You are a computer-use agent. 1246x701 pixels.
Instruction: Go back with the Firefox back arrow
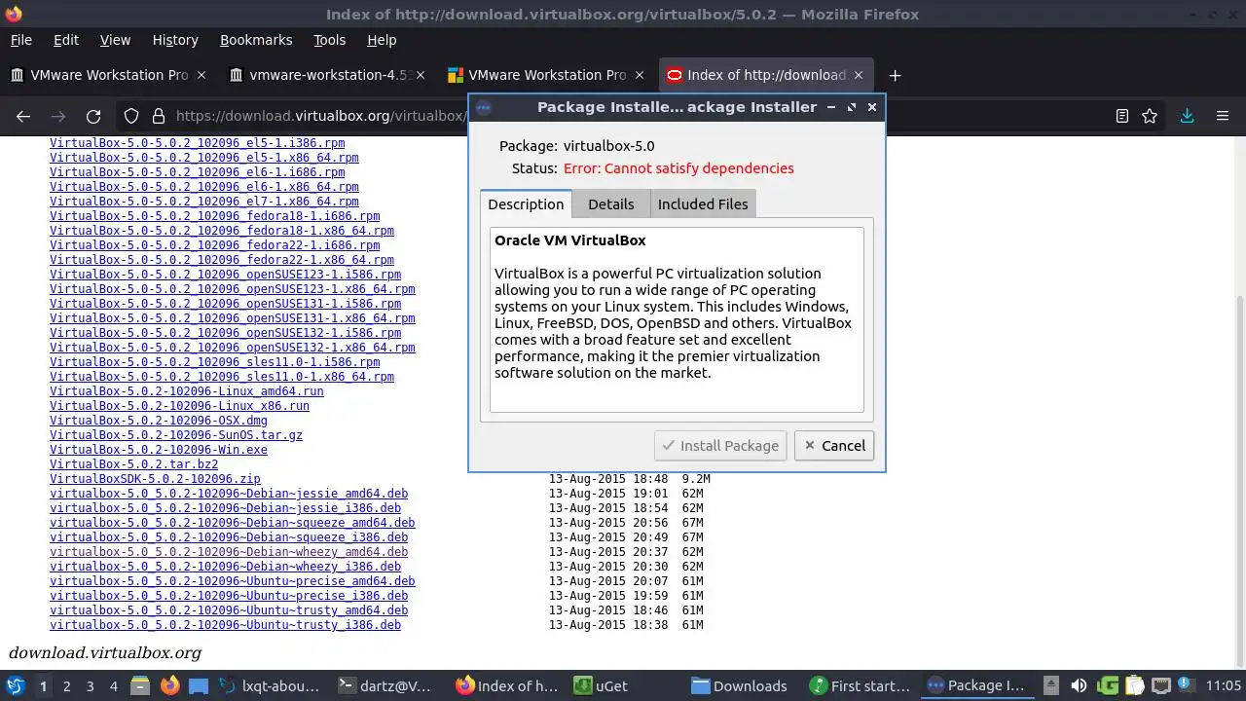[23, 116]
